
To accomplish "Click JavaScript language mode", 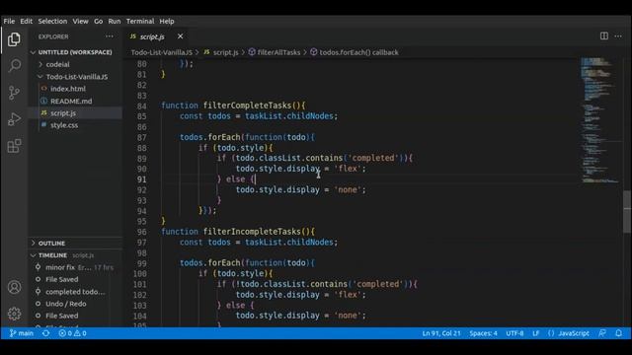I will [x=574, y=333].
